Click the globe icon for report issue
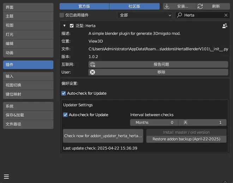Image resolution: width=233 pixels, height=183 pixels. (x=92, y=64)
